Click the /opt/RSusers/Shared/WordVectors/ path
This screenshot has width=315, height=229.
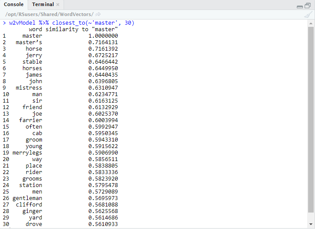click(x=48, y=14)
